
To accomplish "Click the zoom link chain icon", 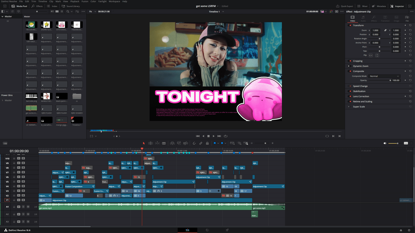I will coord(385,30).
